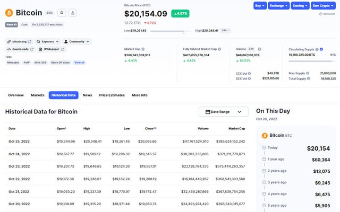Image resolution: width=340 pixels, height=212 pixels.
Task: Click the orange Bitcoin logo beside the title
Action: click(x=9, y=13)
